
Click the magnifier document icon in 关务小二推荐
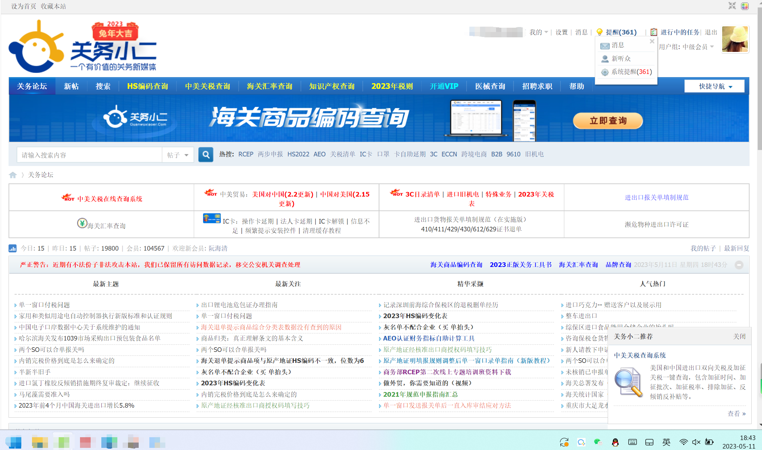tap(629, 383)
